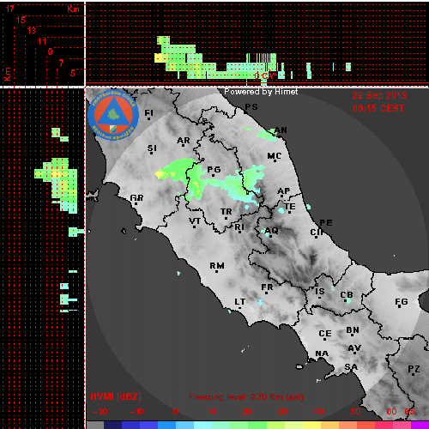This screenshot has height=429, width=429.
Task: Click the RM city marker on map
Action: point(216,271)
